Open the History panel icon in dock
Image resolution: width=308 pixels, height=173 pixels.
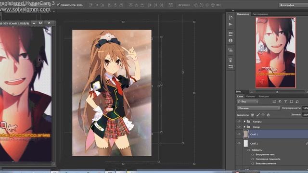pyautogui.click(x=231, y=17)
